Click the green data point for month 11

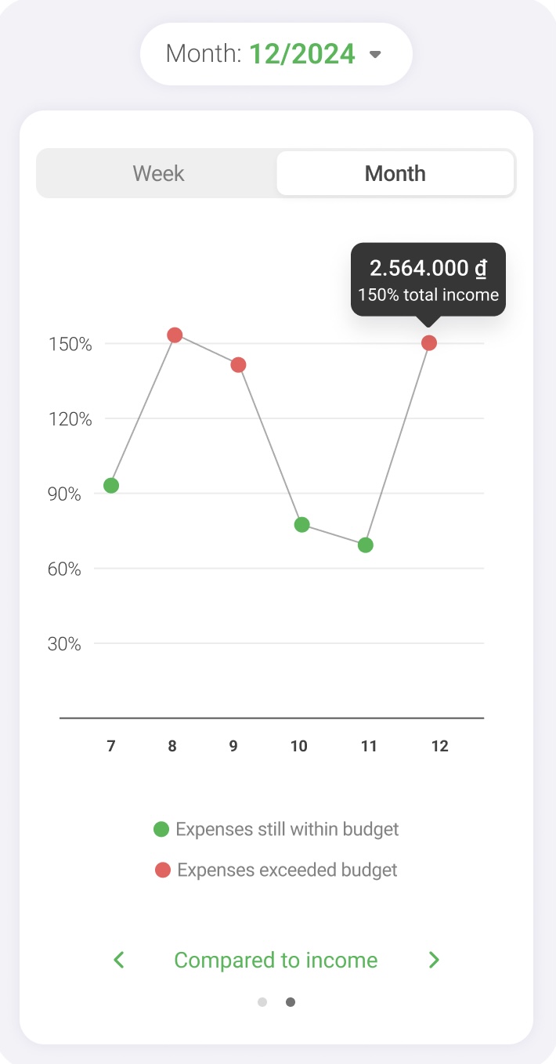point(366,545)
